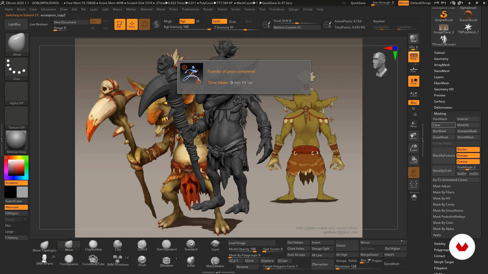
Task: Click the Zoom3D navigation icon
Action: (414, 148)
